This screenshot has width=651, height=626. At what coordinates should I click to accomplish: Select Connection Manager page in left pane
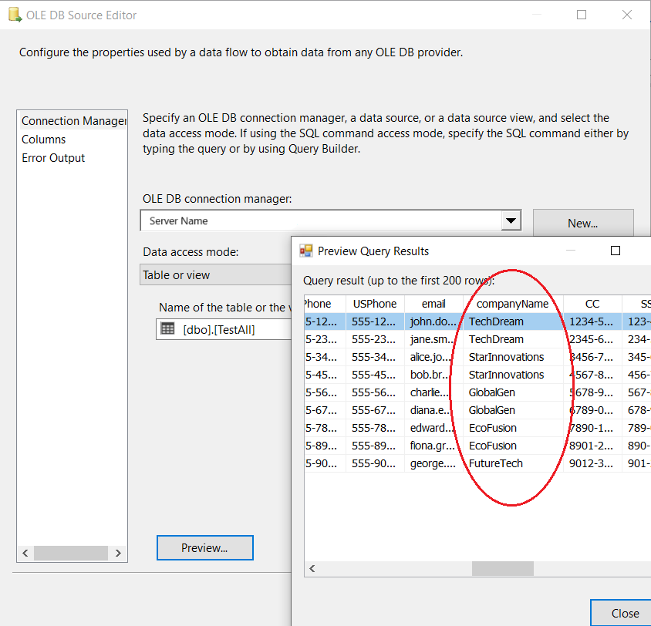point(73,121)
